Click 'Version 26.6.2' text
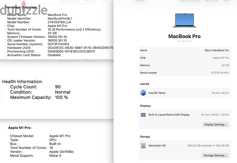This screenshot has height=163, width=237. pyautogui.click(x=220, y=93)
